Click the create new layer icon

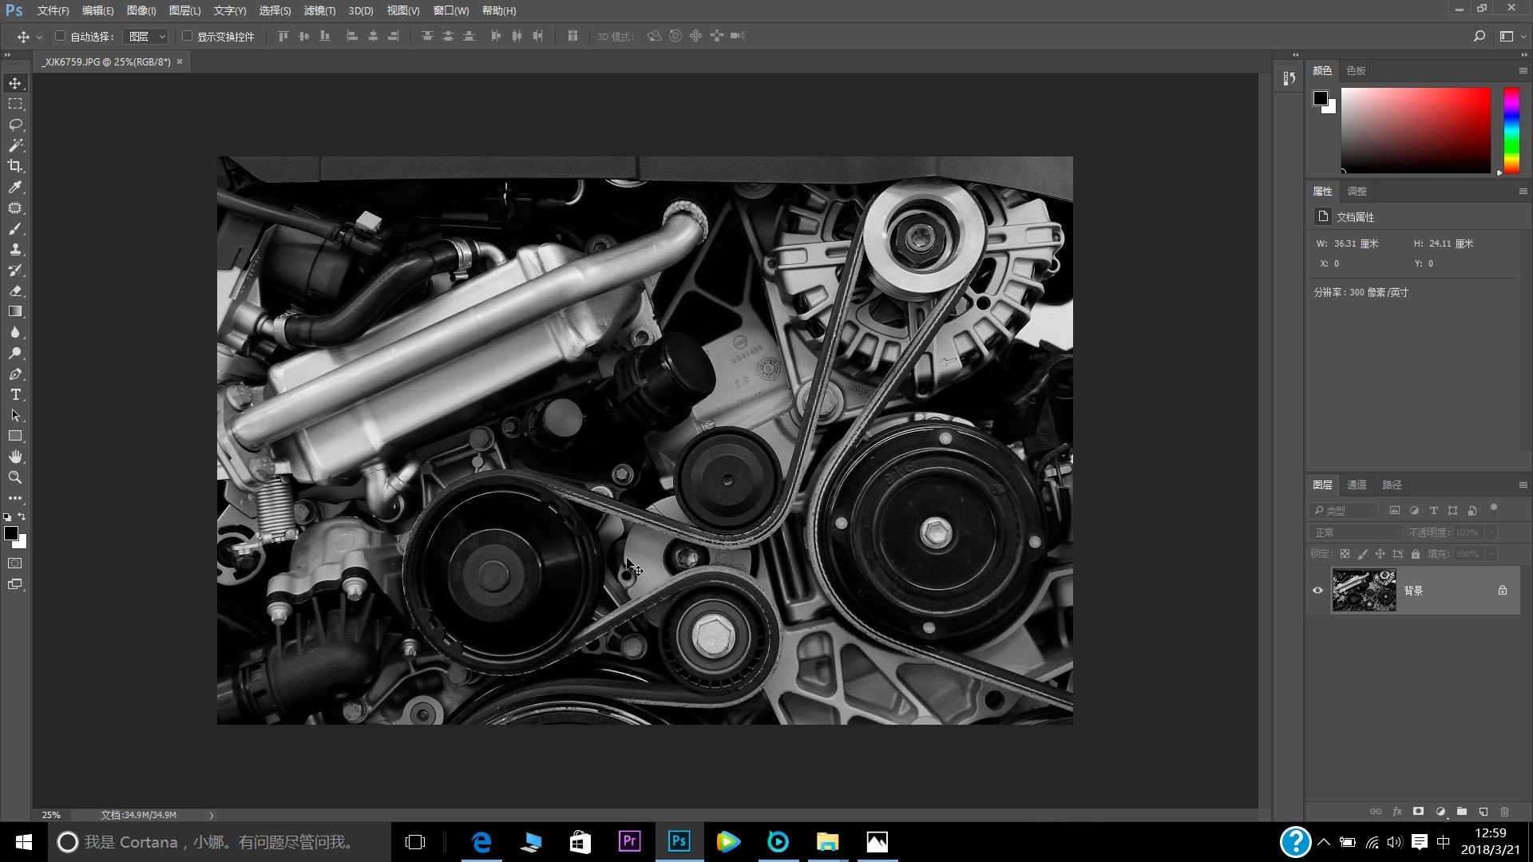point(1483,812)
